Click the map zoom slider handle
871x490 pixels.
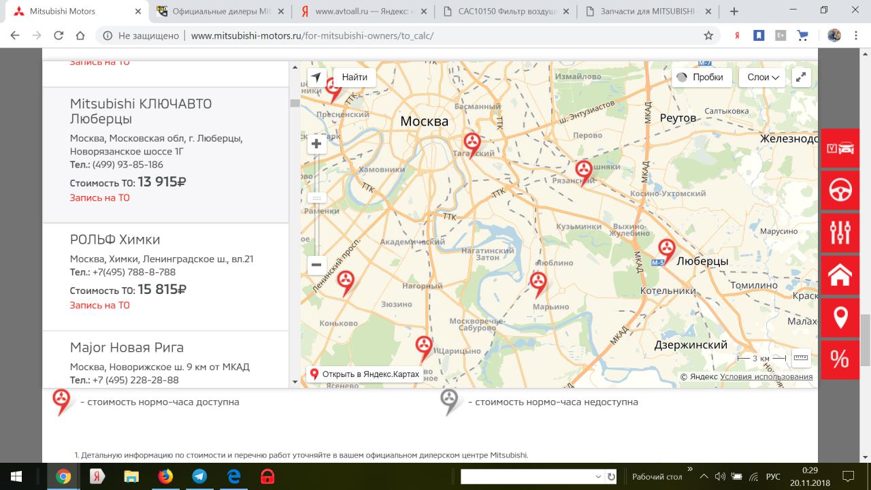316,198
